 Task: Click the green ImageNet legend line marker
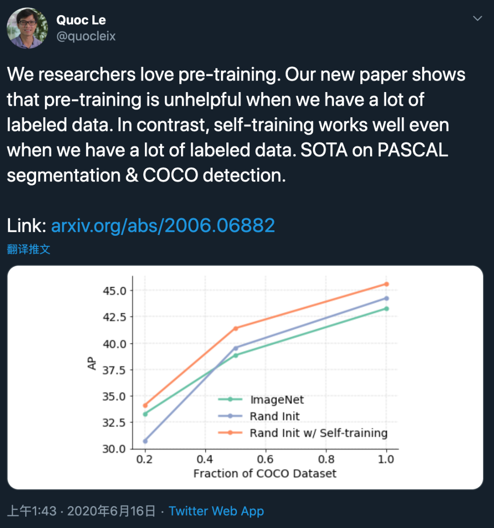click(230, 400)
